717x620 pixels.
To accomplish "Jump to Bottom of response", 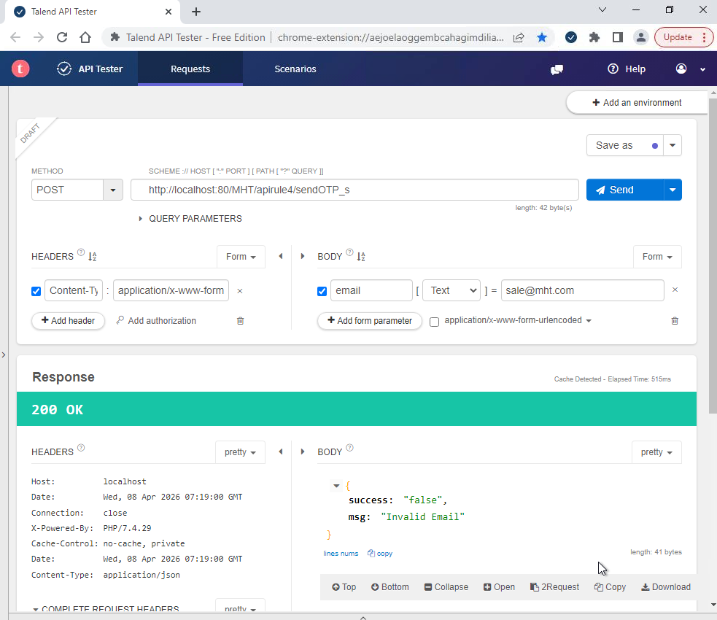I will [390, 587].
